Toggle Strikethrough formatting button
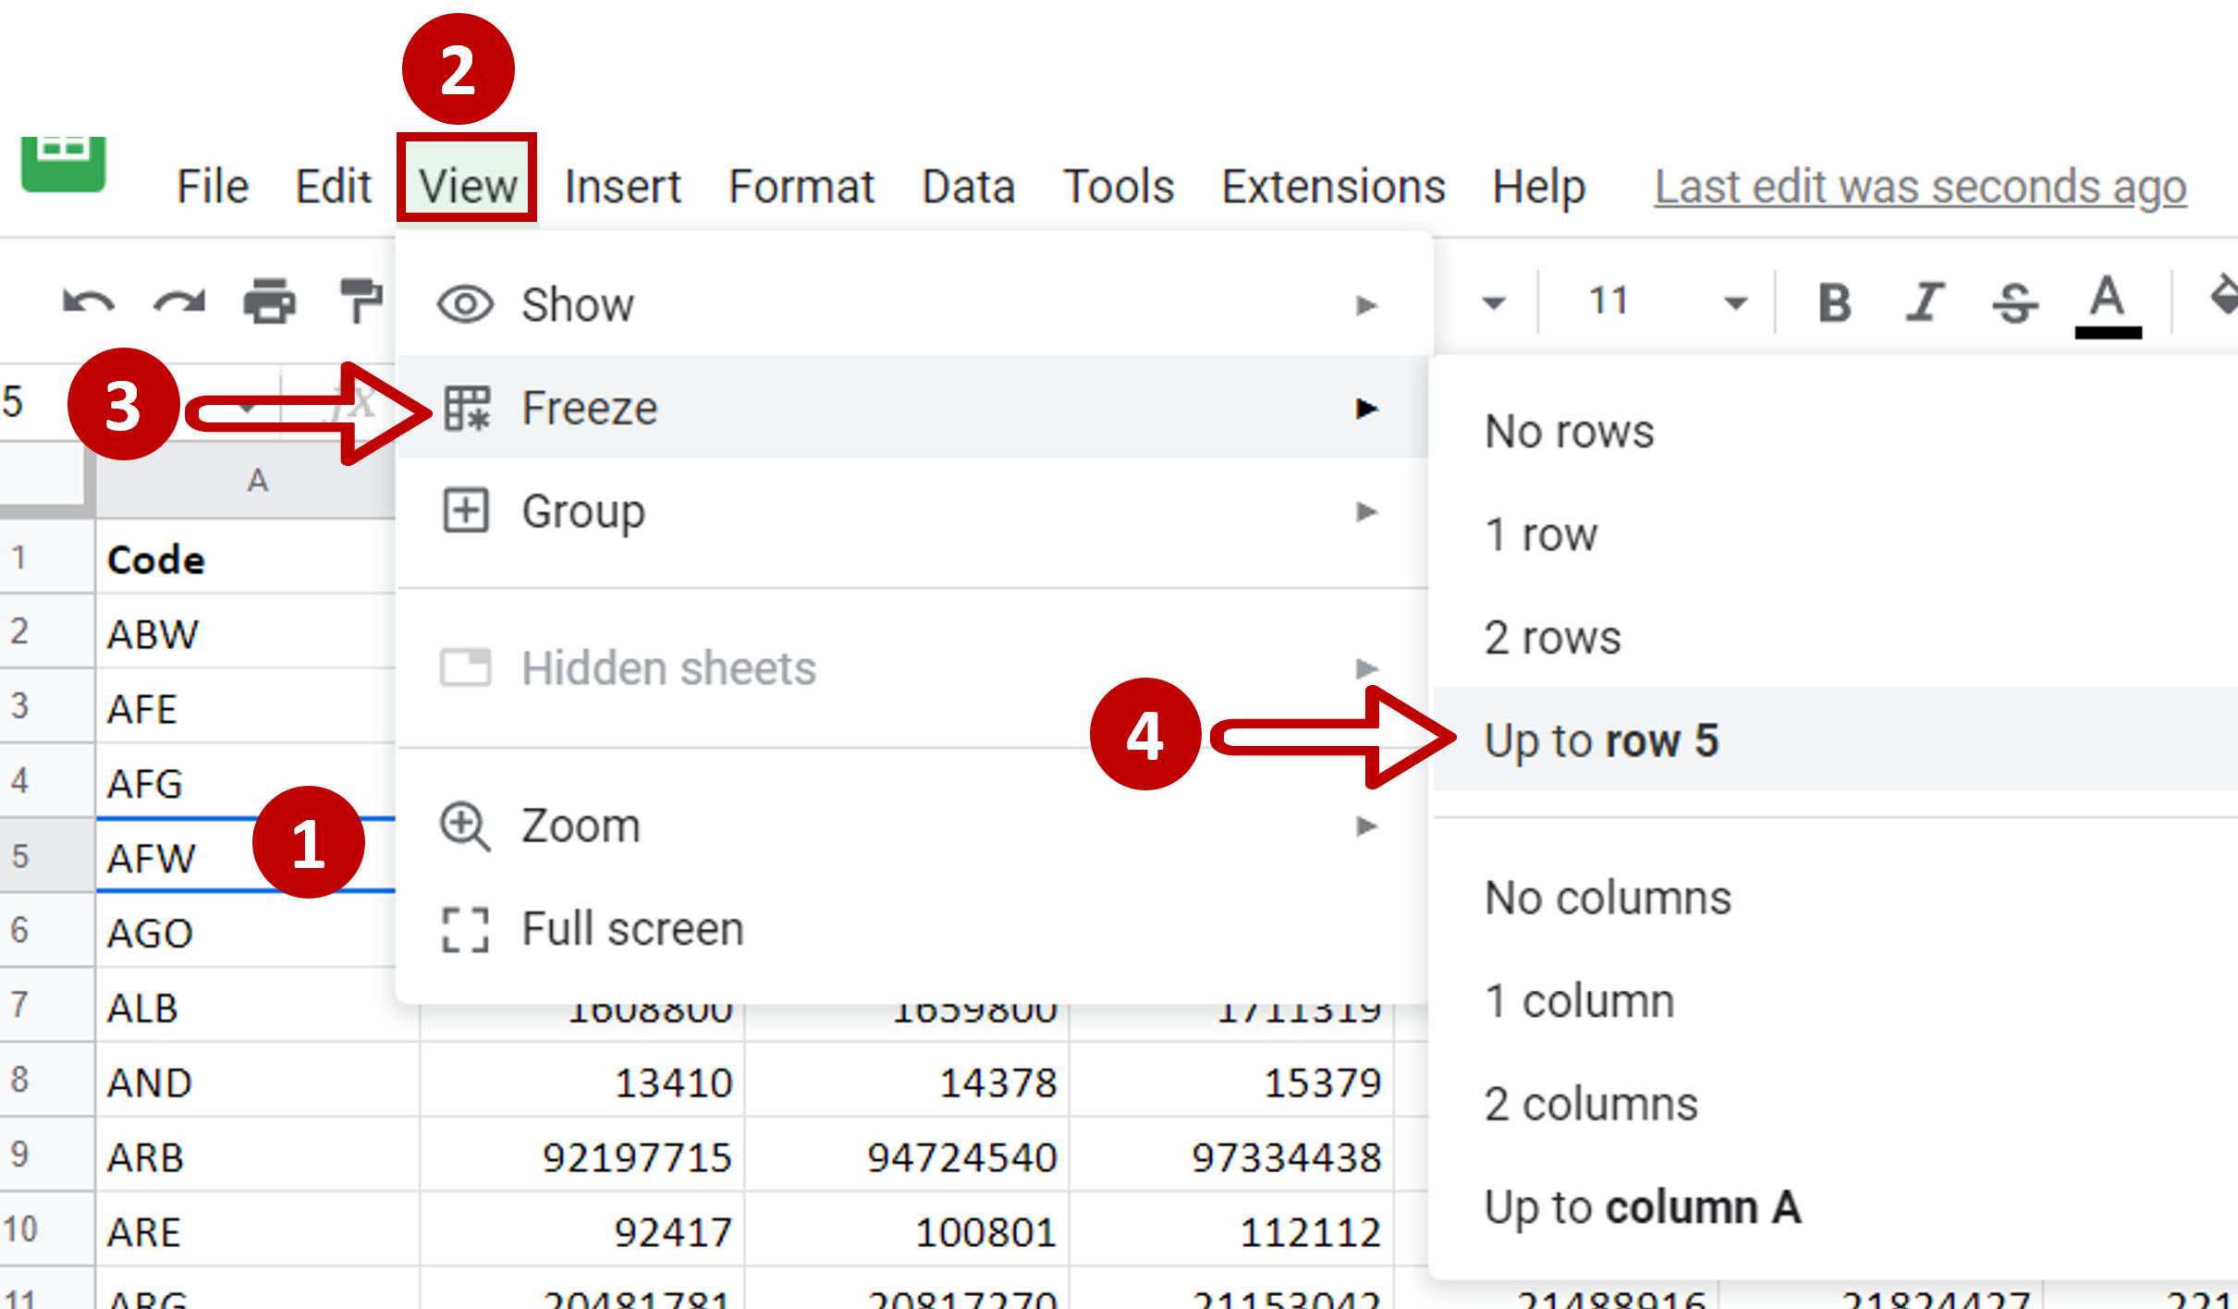 2015,302
